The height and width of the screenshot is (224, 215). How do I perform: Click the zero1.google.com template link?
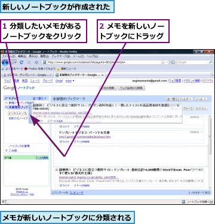coord(85,137)
